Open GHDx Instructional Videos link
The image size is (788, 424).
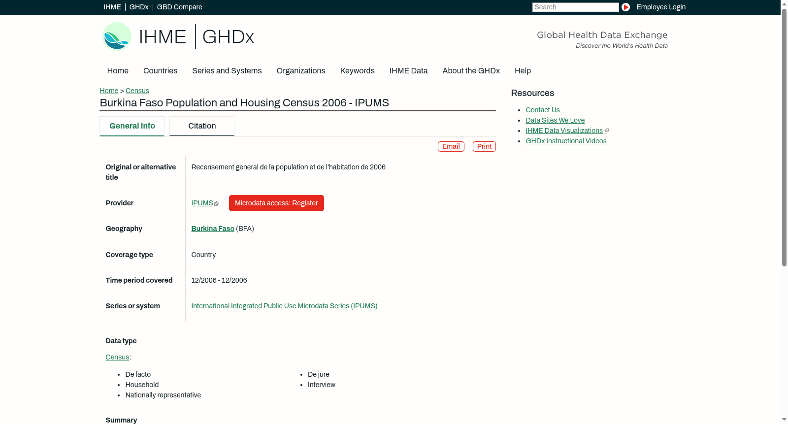566,141
